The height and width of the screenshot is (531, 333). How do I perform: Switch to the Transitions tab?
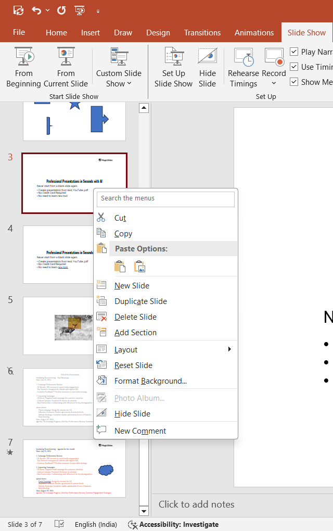pyautogui.click(x=202, y=33)
